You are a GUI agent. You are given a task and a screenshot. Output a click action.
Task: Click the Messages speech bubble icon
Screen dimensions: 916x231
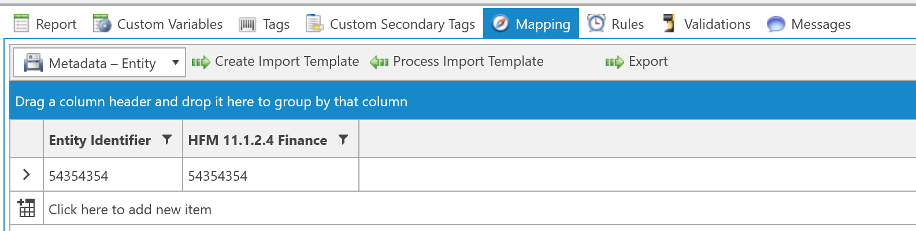[776, 24]
